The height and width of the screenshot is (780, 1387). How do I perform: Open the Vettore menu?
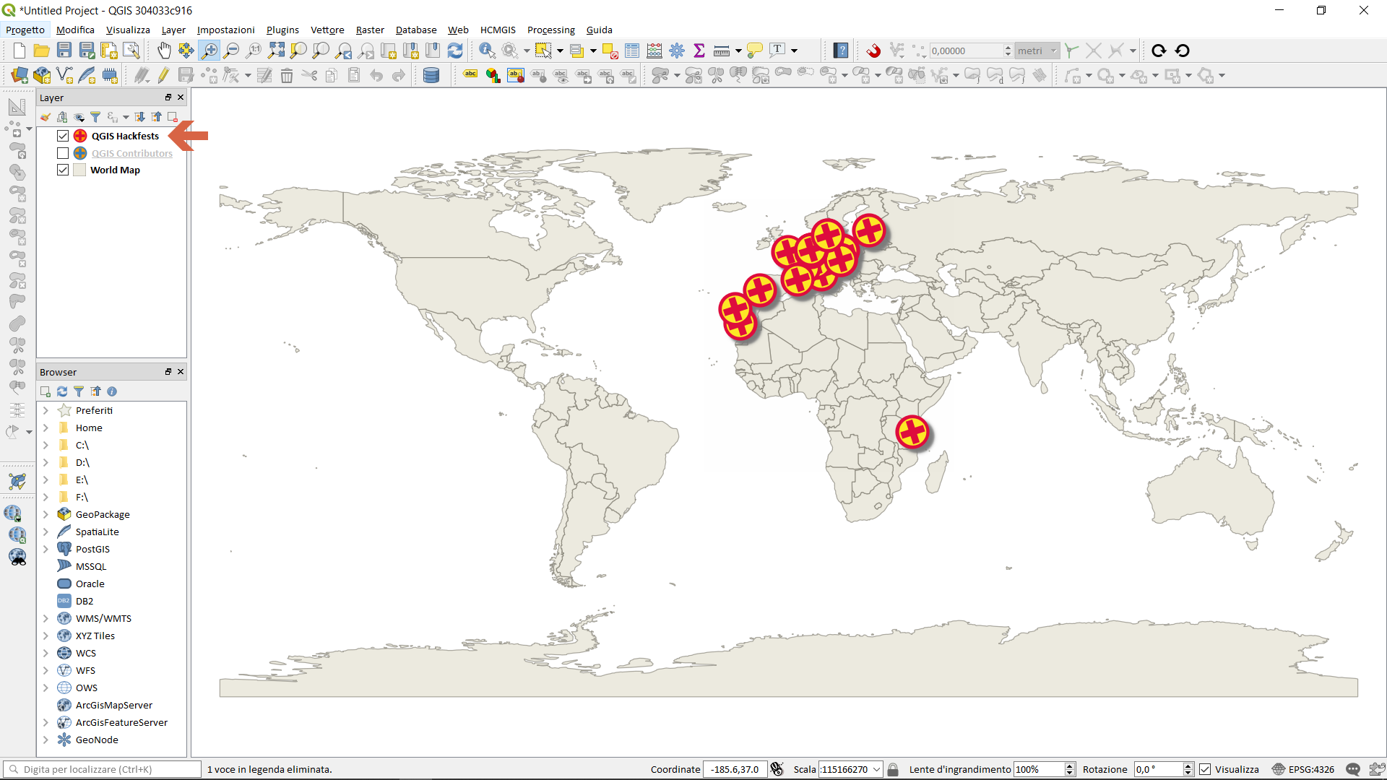coord(327,30)
